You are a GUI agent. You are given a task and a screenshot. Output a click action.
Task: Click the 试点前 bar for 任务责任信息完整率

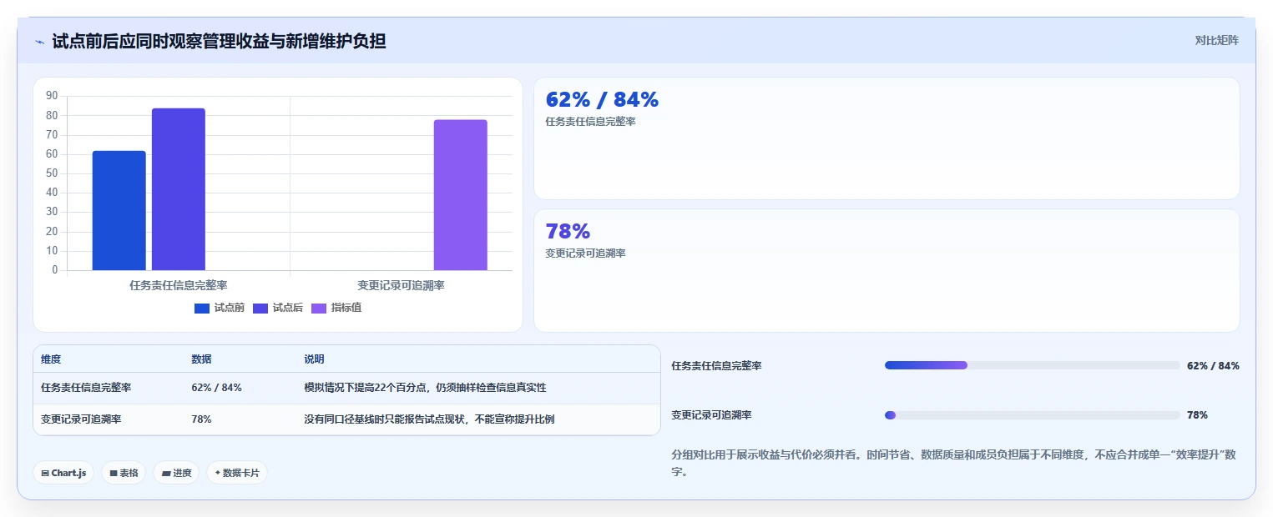119,210
